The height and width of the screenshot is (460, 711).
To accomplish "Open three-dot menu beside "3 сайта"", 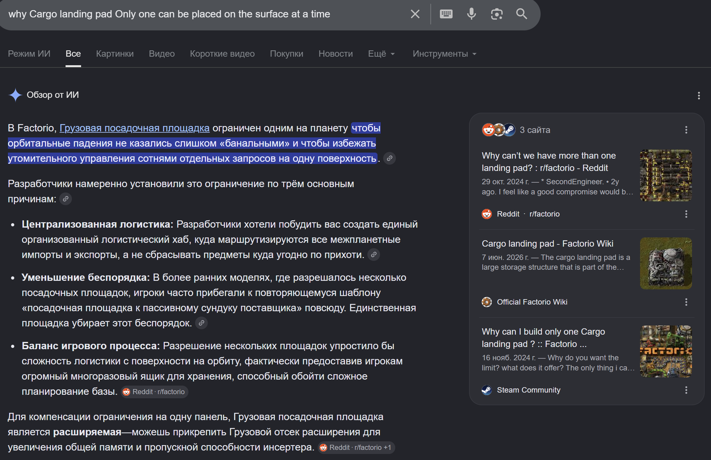I will pos(686,130).
